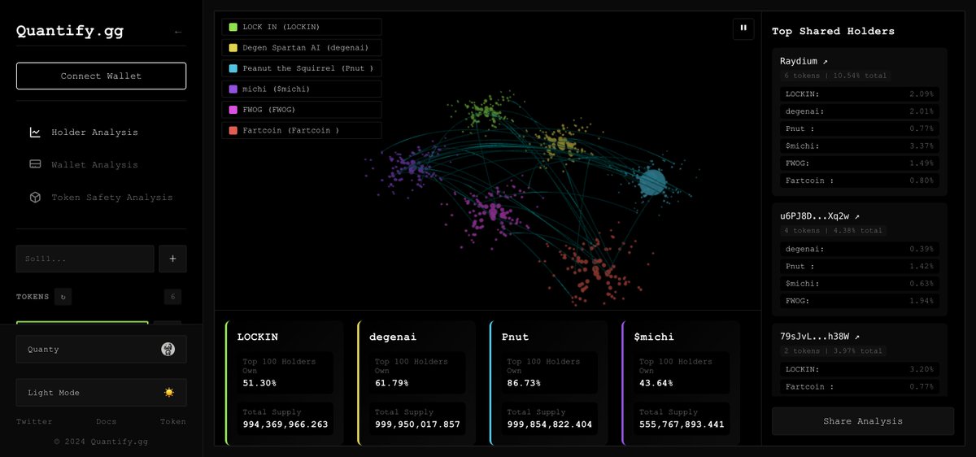This screenshot has width=976, height=457.
Task: Toggle Peanut the Squirrel legend entry
Action: tap(302, 68)
